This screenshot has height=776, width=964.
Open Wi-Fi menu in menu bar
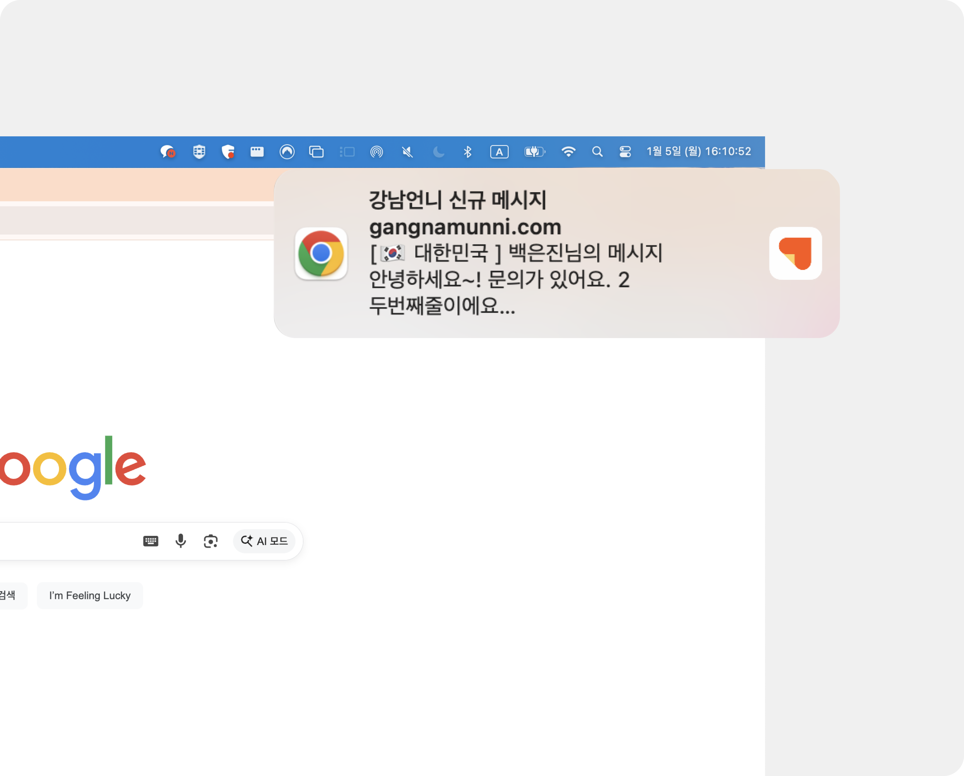point(568,152)
